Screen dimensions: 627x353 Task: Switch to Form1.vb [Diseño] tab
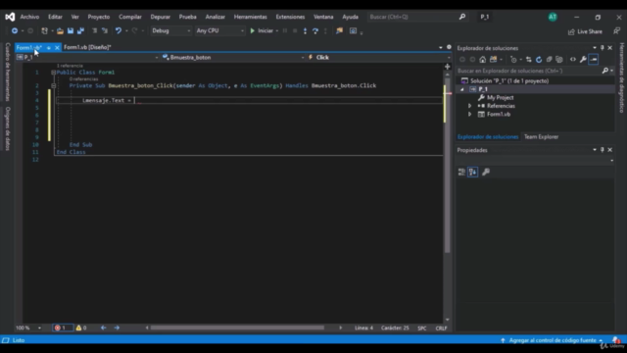[87, 47]
